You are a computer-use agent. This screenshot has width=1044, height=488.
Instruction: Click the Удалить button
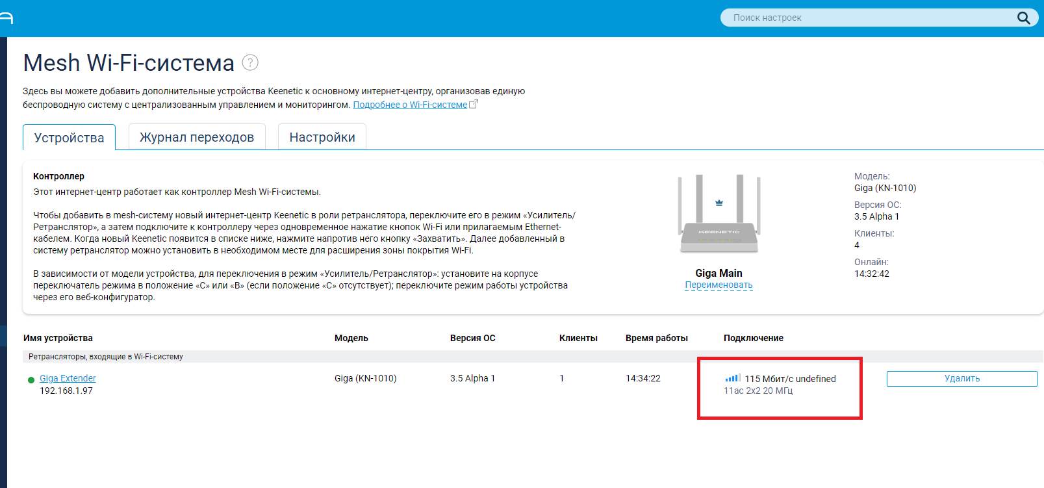pyautogui.click(x=961, y=379)
